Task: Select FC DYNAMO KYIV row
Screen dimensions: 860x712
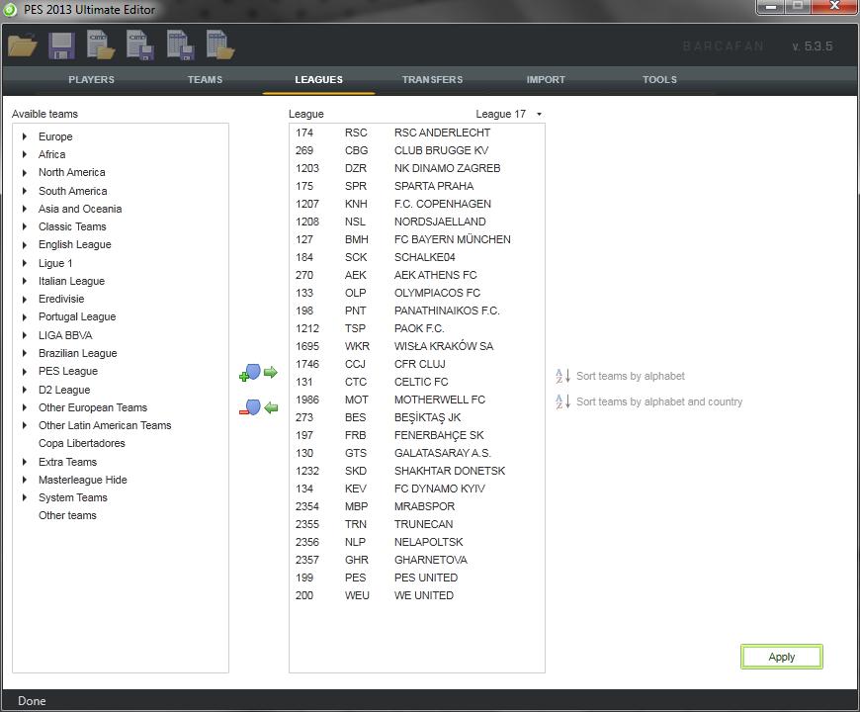Action: [417, 489]
